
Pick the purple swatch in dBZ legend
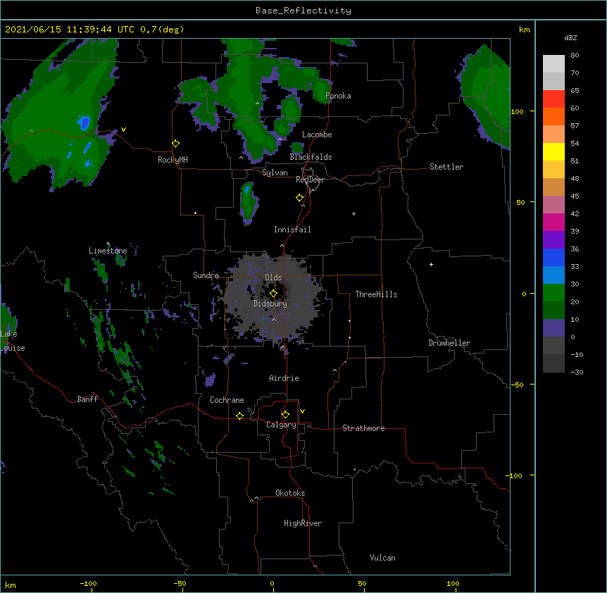(x=553, y=239)
